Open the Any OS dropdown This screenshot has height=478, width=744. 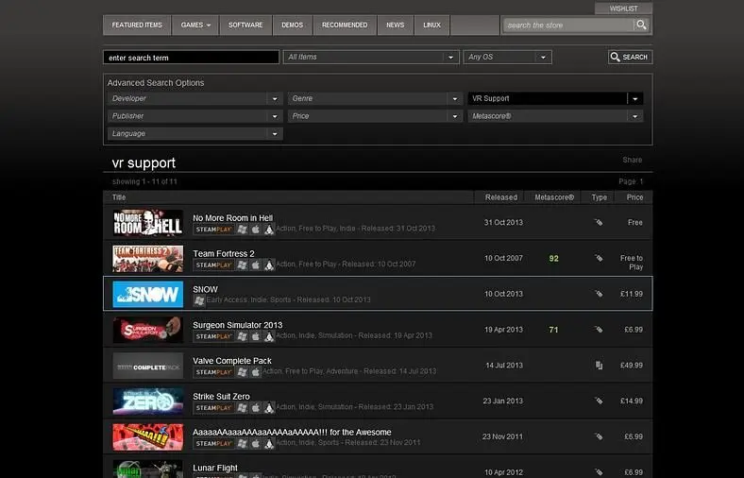tap(507, 57)
